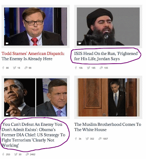Click Twitter icon under Todd Starnes article
Image resolution: width=146 pixels, height=159 pixels.
[x=14, y=68]
